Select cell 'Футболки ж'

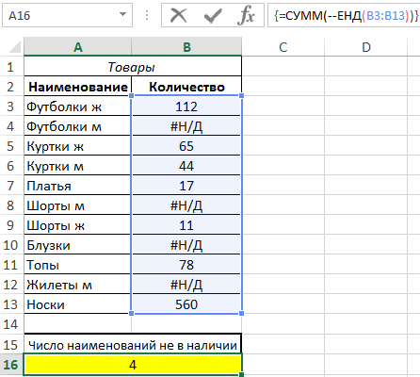pos(77,107)
